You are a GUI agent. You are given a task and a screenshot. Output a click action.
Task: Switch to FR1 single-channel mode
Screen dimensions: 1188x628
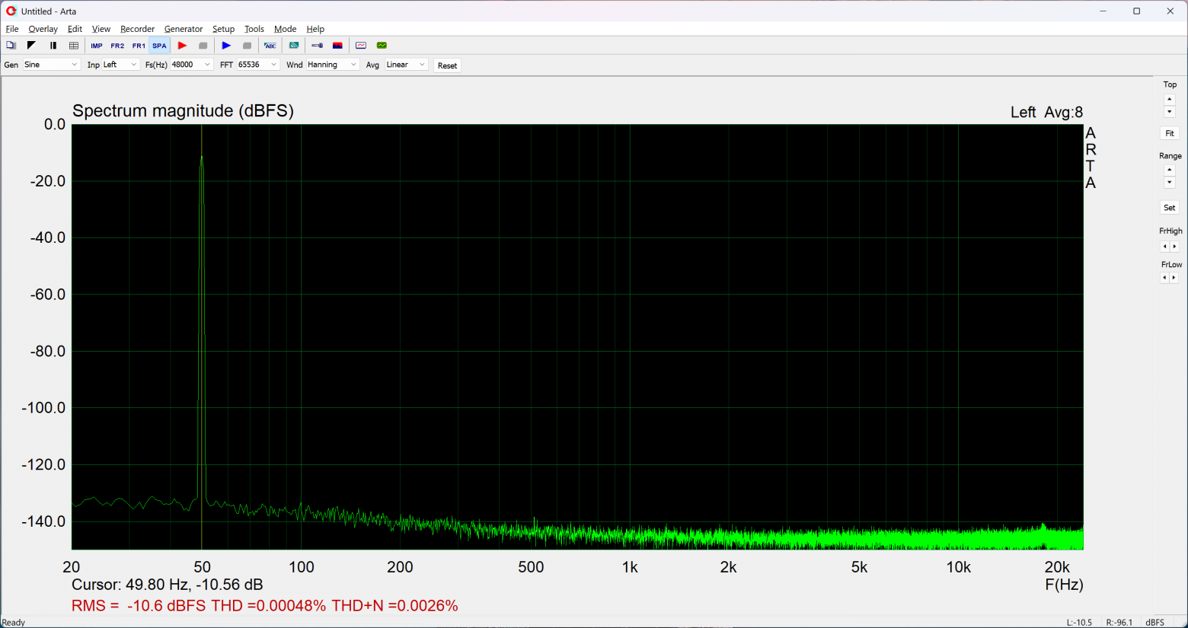pos(139,46)
